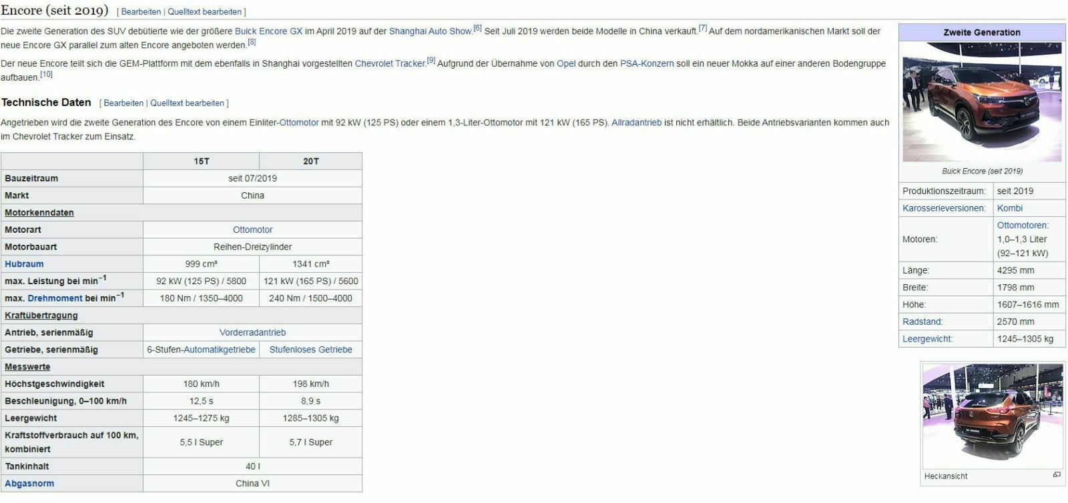Open the Buick Encore GX link
The height and width of the screenshot is (503, 1068).
(268, 31)
